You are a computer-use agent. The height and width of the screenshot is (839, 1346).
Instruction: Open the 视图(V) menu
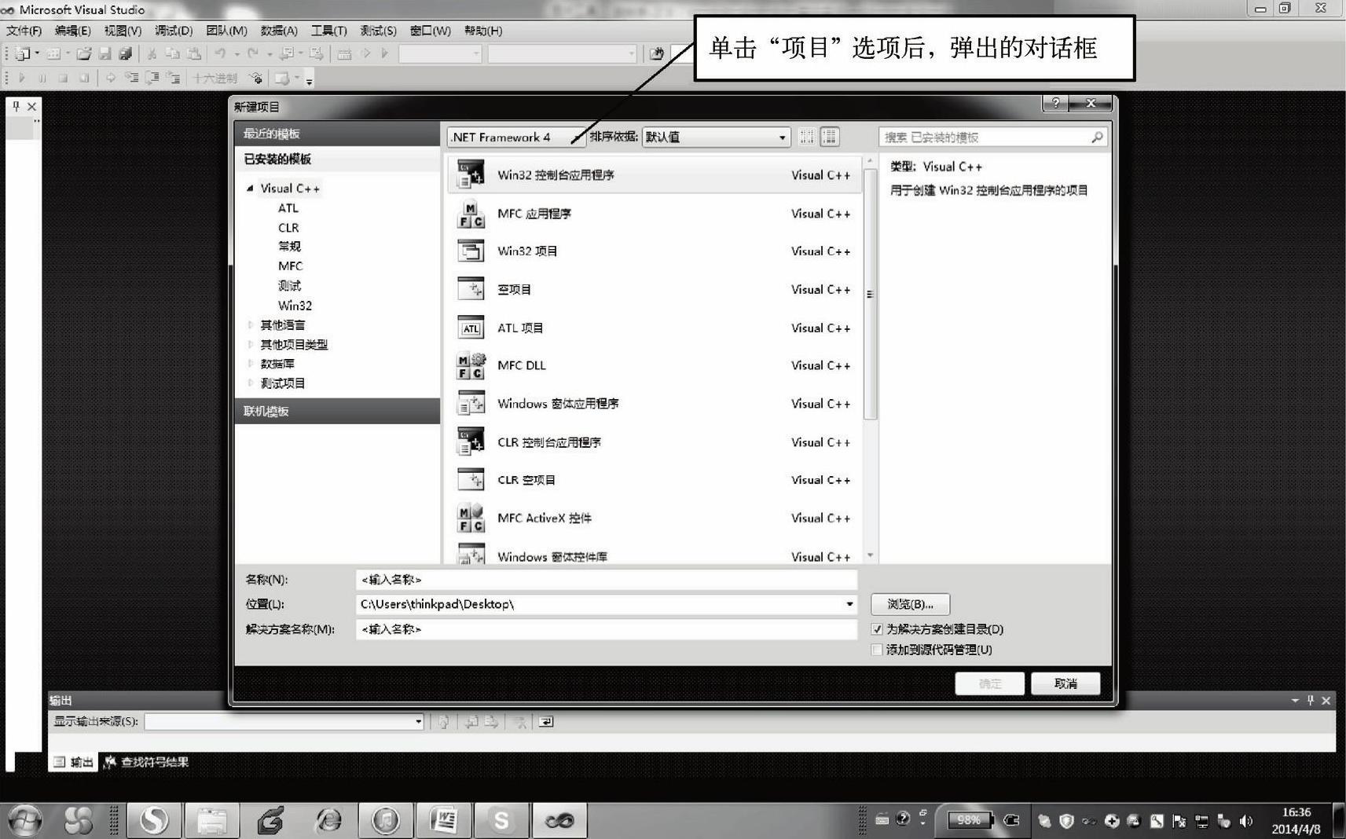tap(123, 31)
